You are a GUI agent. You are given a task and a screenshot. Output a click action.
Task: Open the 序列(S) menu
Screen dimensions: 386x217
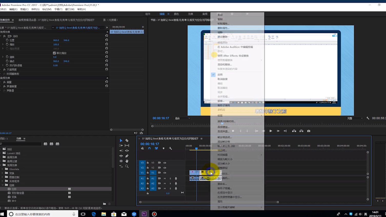[x=35, y=9]
